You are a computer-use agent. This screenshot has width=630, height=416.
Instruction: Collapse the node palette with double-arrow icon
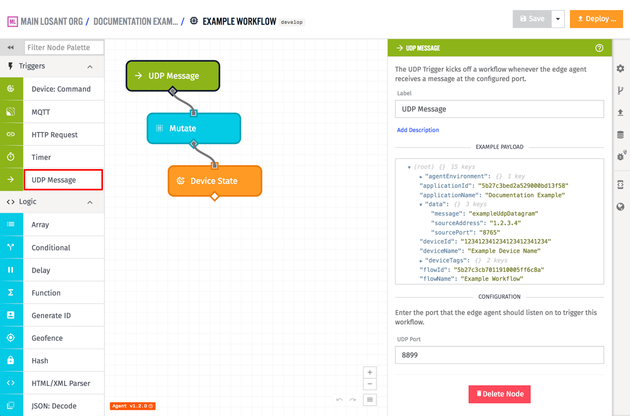click(10, 47)
